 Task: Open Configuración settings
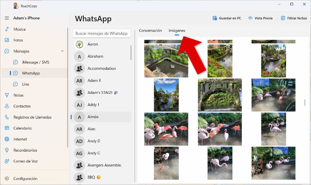click(x=25, y=178)
